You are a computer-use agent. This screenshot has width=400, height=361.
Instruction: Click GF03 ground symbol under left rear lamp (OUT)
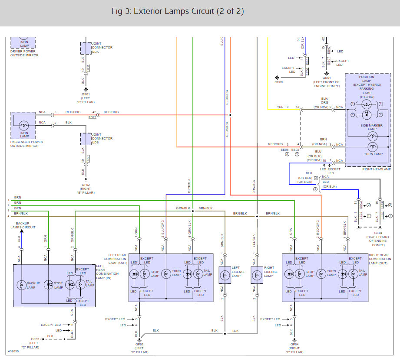click(x=139, y=340)
